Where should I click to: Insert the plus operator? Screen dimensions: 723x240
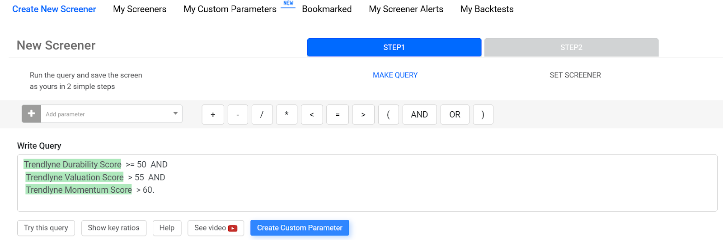pos(213,114)
